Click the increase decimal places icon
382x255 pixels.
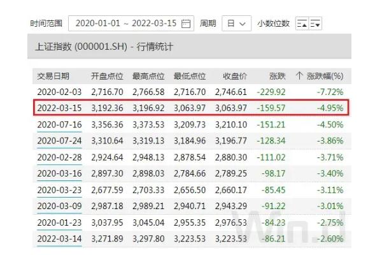point(302,24)
